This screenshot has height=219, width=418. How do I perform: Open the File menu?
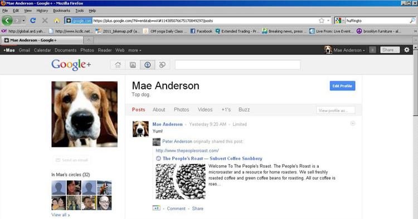[x=5, y=11]
